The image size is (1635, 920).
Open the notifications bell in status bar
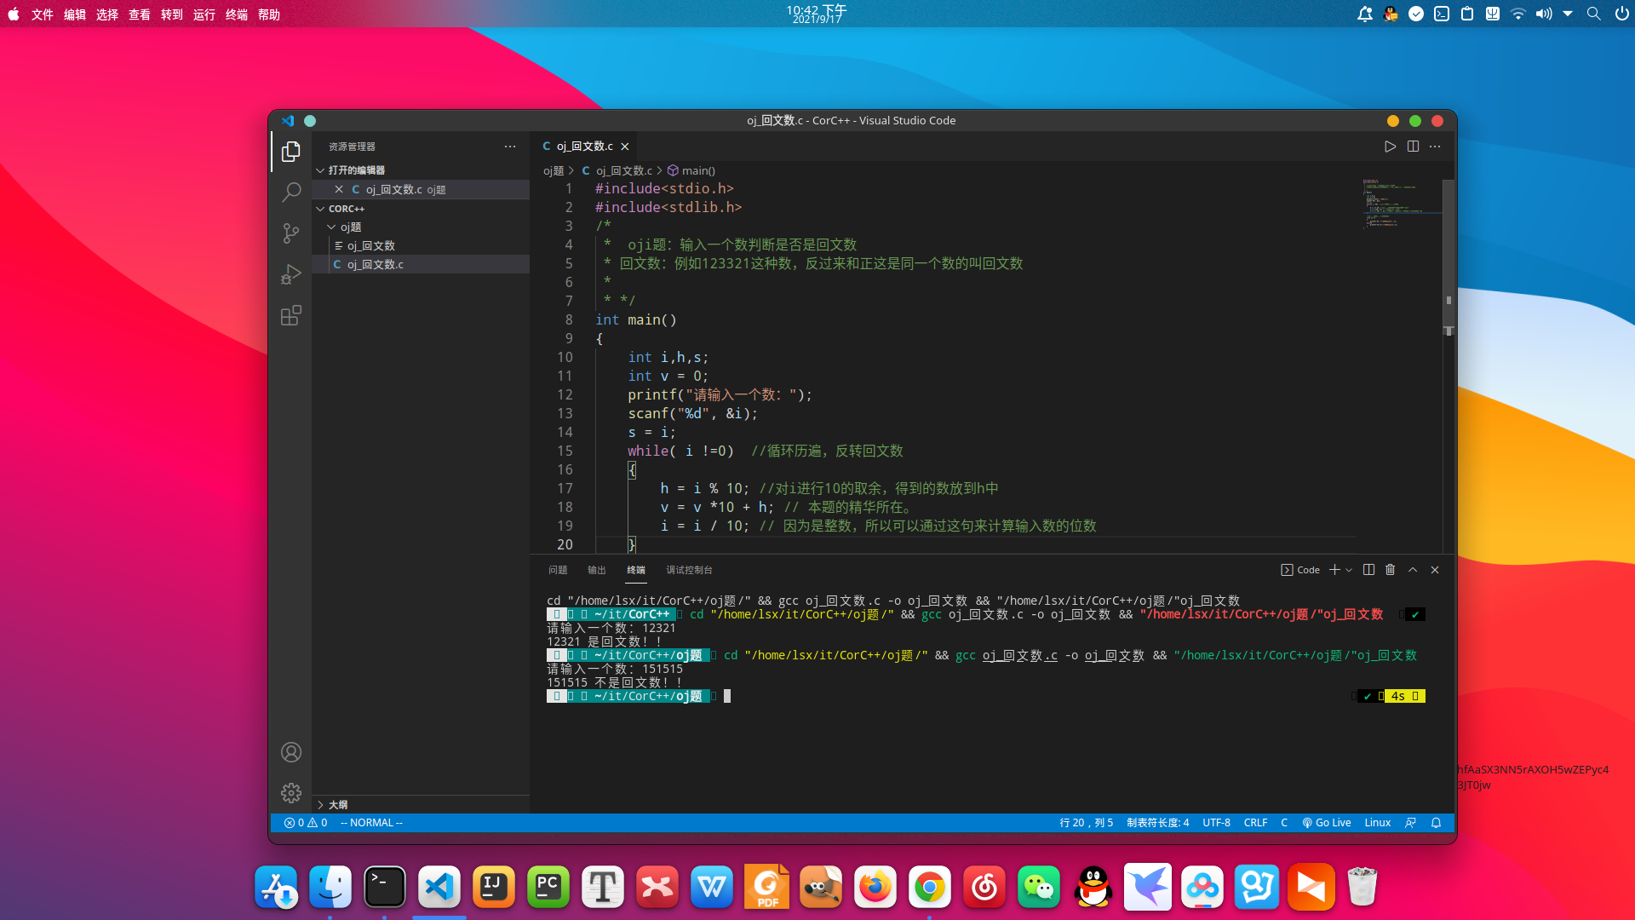pos(1436,823)
